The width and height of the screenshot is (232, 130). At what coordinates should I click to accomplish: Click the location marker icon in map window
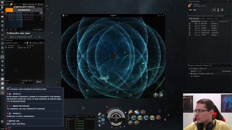tap(63, 16)
